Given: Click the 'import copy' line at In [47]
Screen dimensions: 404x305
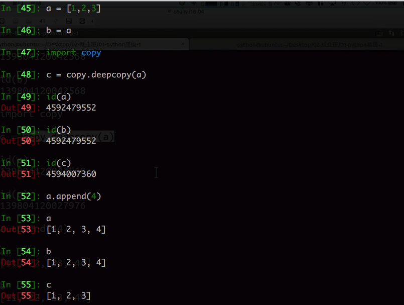Looking at the screenshot, I should pyautogui.click(x=74, y=53).
